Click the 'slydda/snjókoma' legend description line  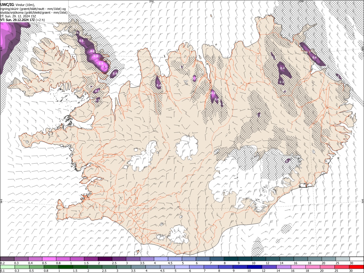34,13
